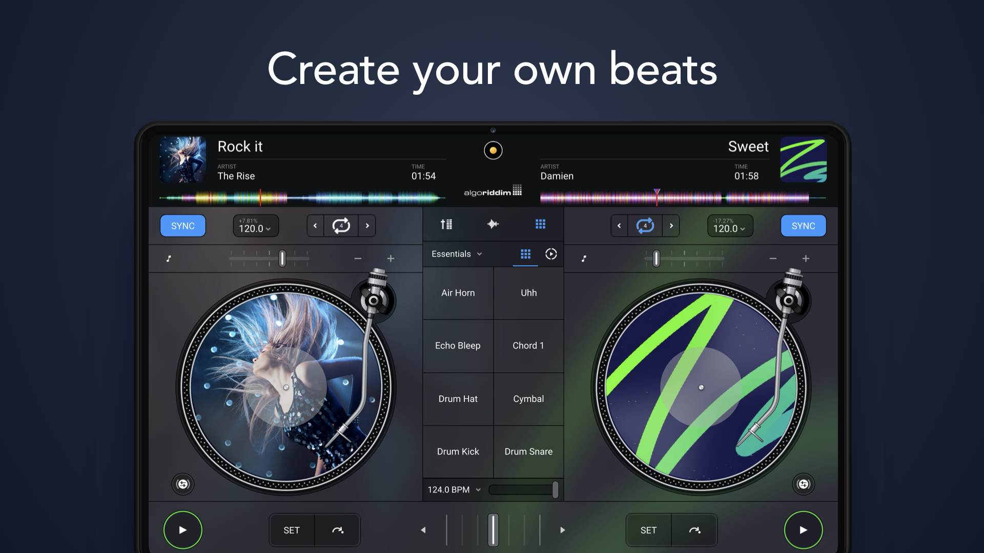The width and height of the screenshot is (984, 553).
Task: Open the mixer faders icon
Action: click(x=446, y=224)
